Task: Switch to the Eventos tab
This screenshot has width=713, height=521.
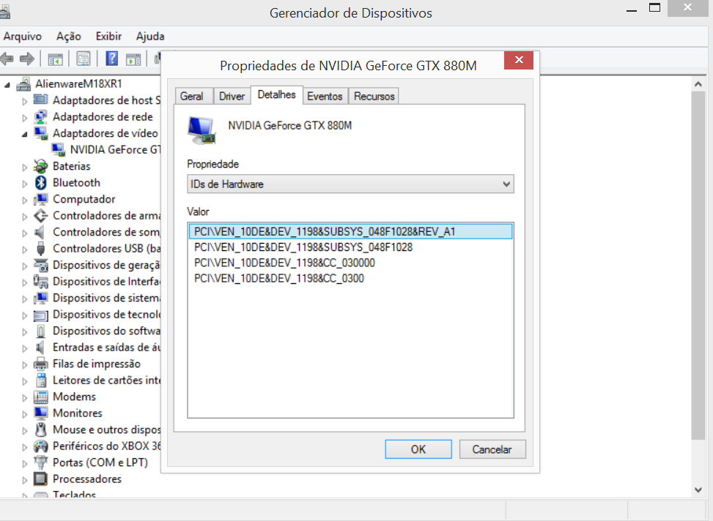Action: click(325, 97)
